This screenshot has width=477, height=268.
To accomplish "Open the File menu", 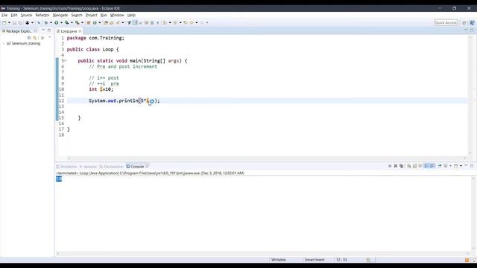I will (x=4, y=15).
